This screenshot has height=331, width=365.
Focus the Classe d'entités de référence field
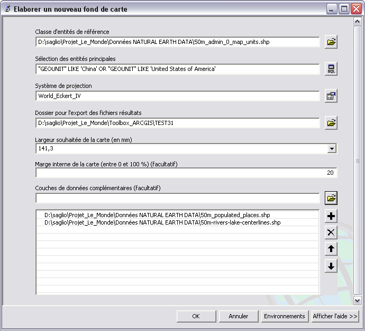[x=178, y=42]
